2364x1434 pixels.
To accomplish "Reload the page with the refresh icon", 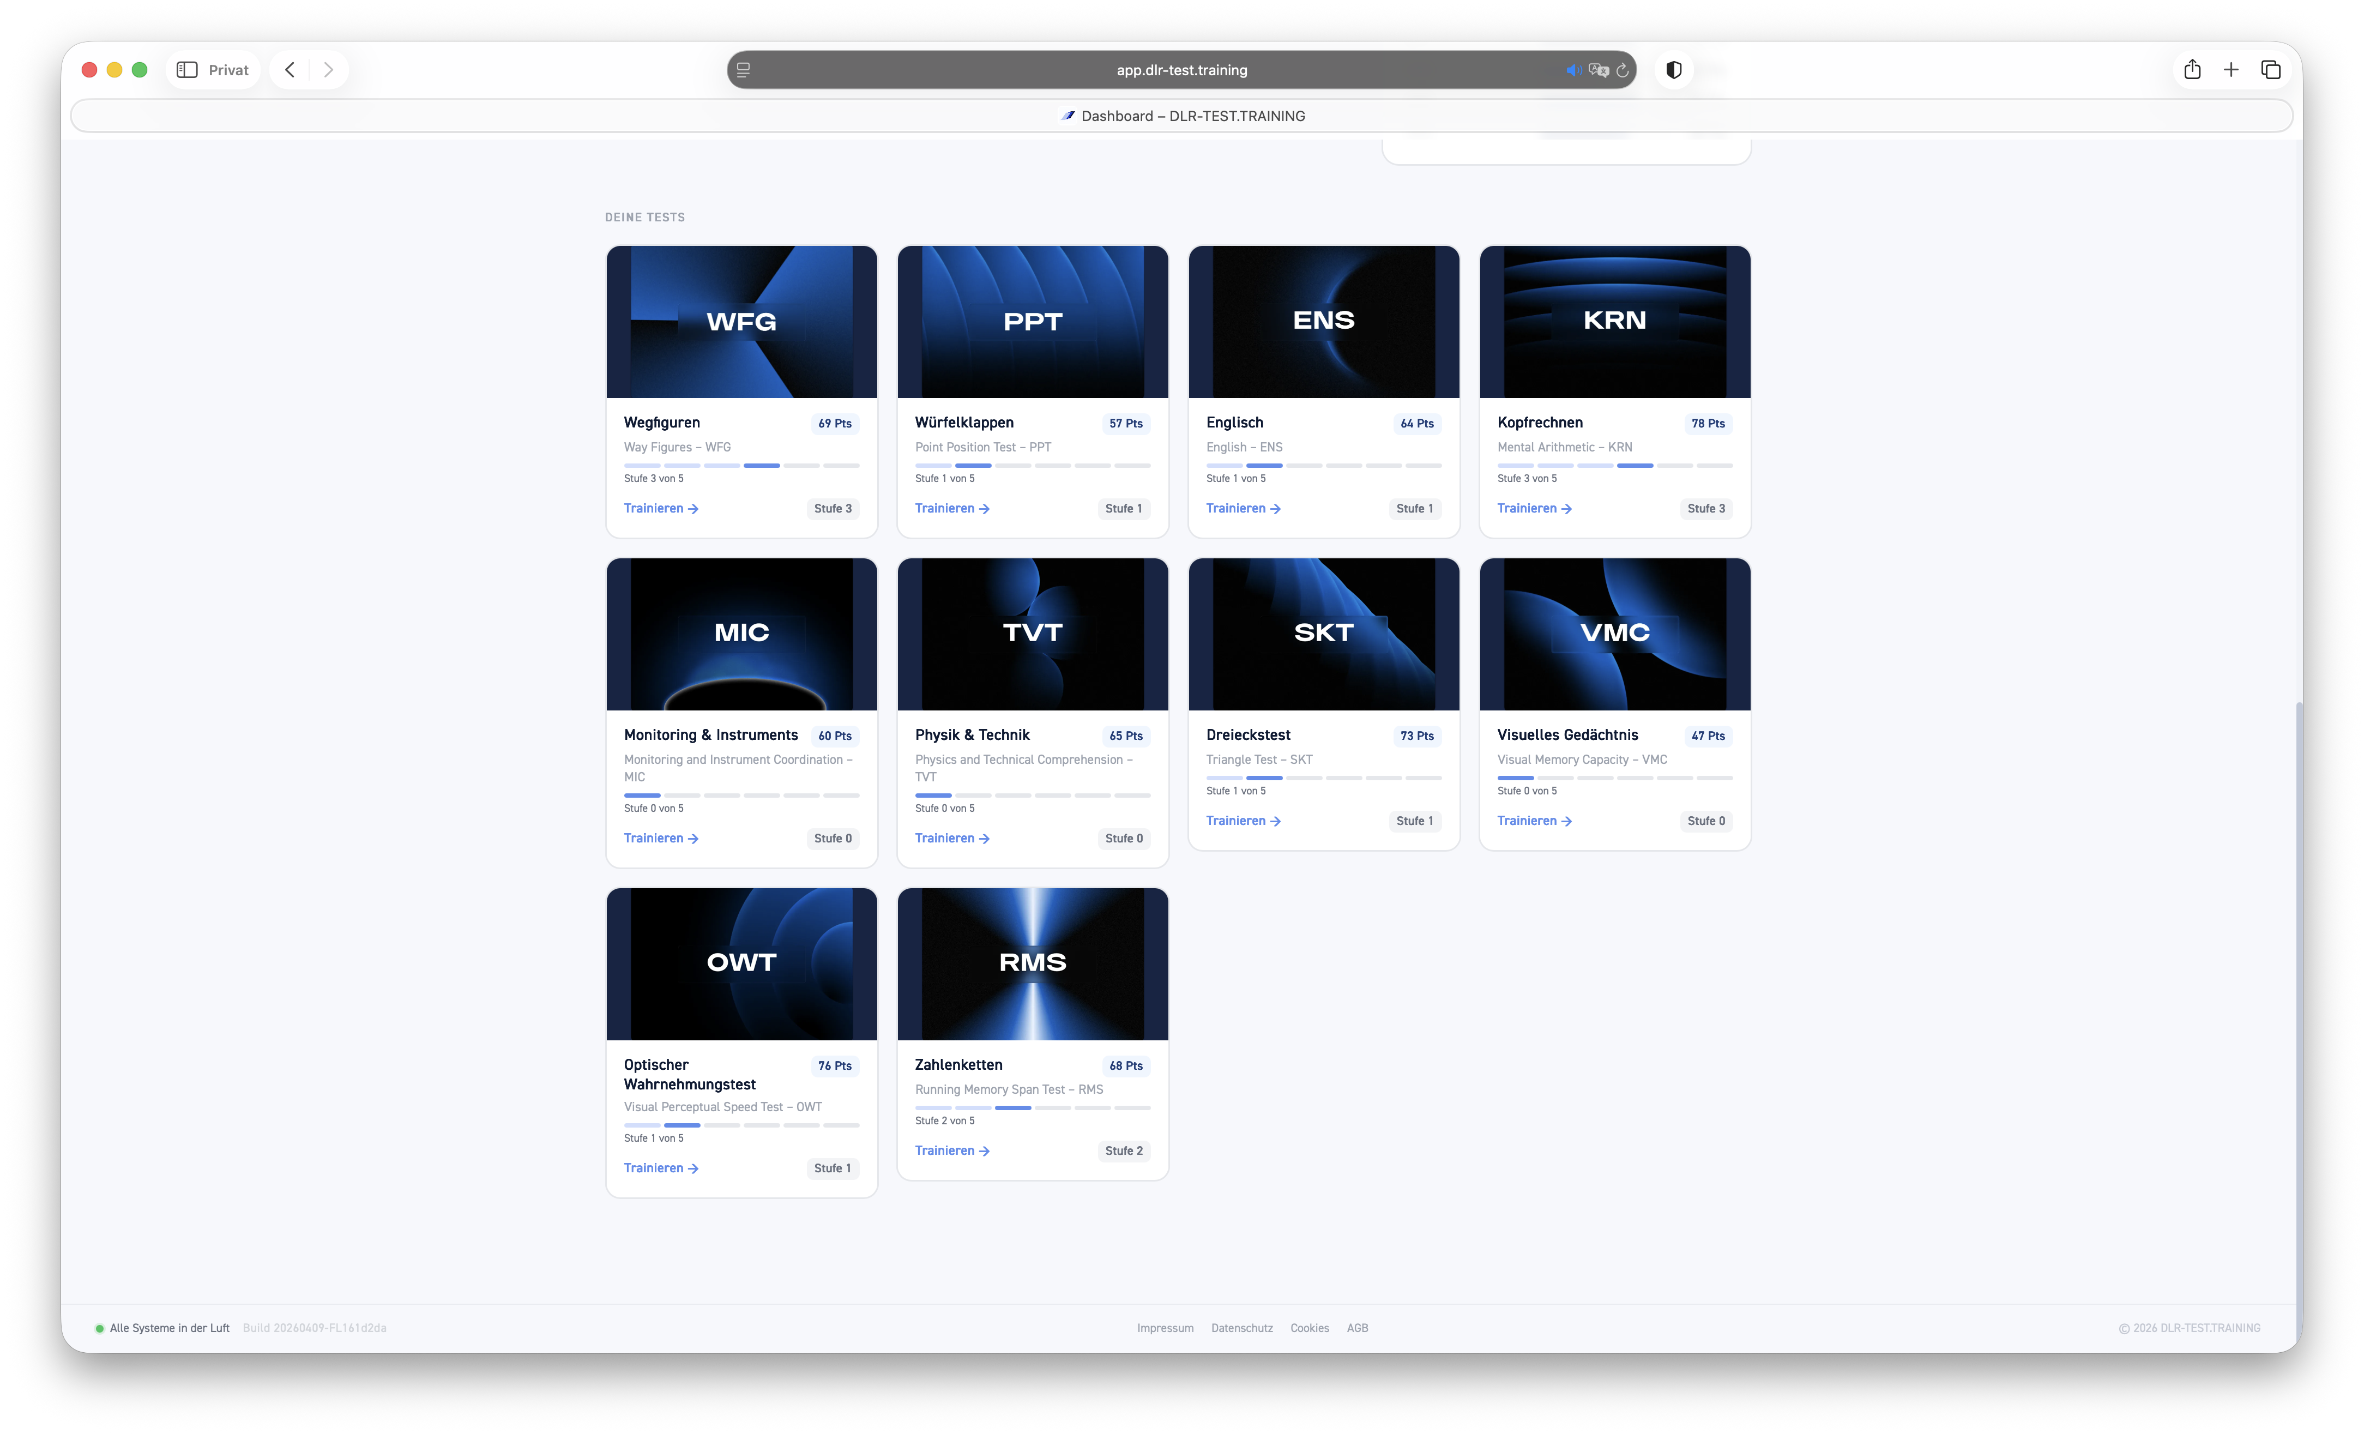I will [1623, 70].
